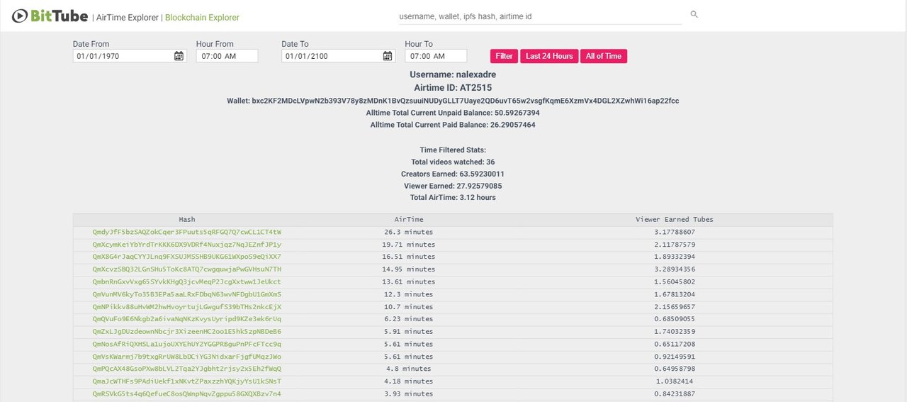907x402 pixels.
Task: Click the Date To input field
Action: coord(339,56)
